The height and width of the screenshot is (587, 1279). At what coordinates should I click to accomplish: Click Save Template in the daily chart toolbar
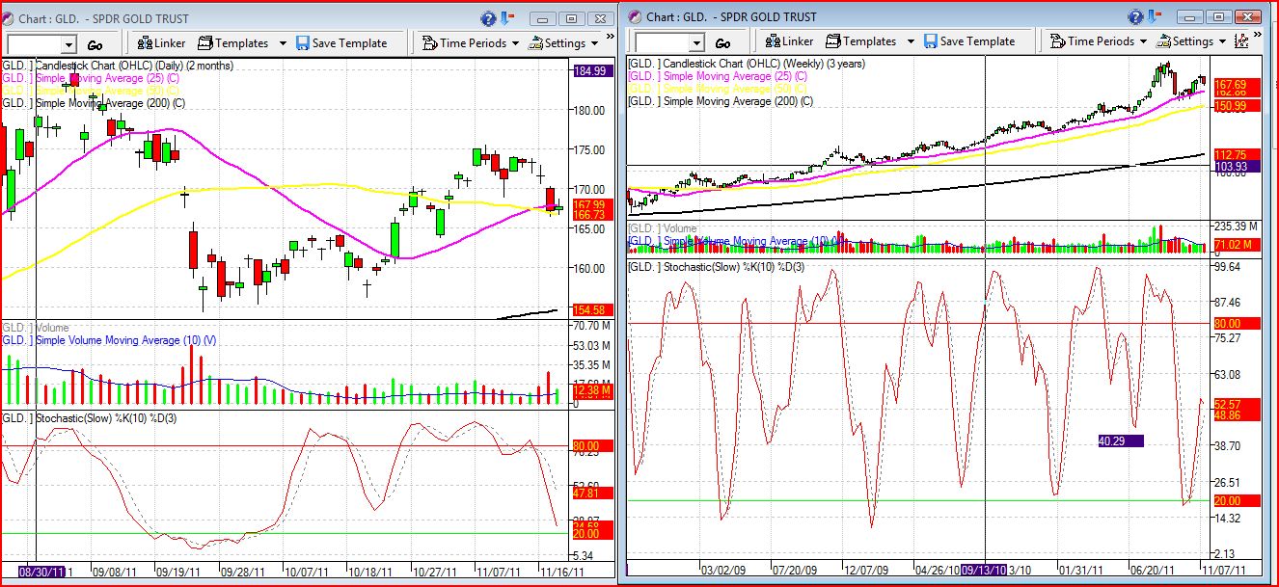point(341,43)
